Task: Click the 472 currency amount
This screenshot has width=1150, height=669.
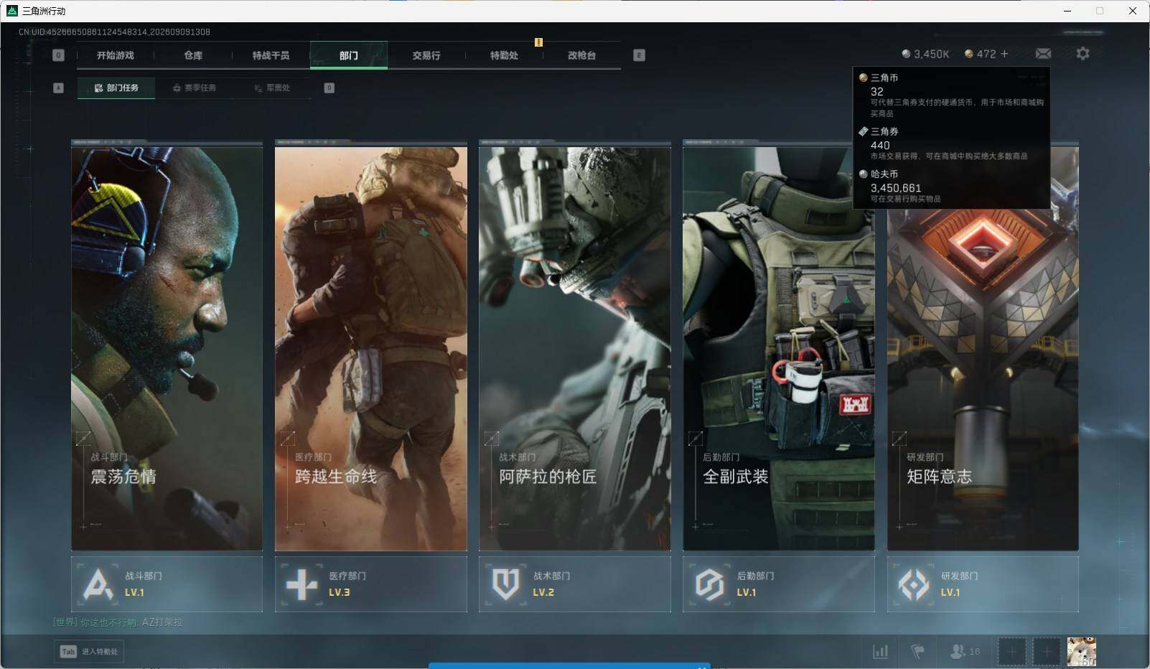Action: (986, 54)
